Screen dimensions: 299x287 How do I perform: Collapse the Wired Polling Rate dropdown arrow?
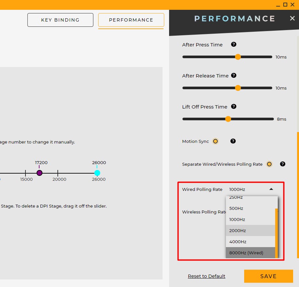point(271,189)
